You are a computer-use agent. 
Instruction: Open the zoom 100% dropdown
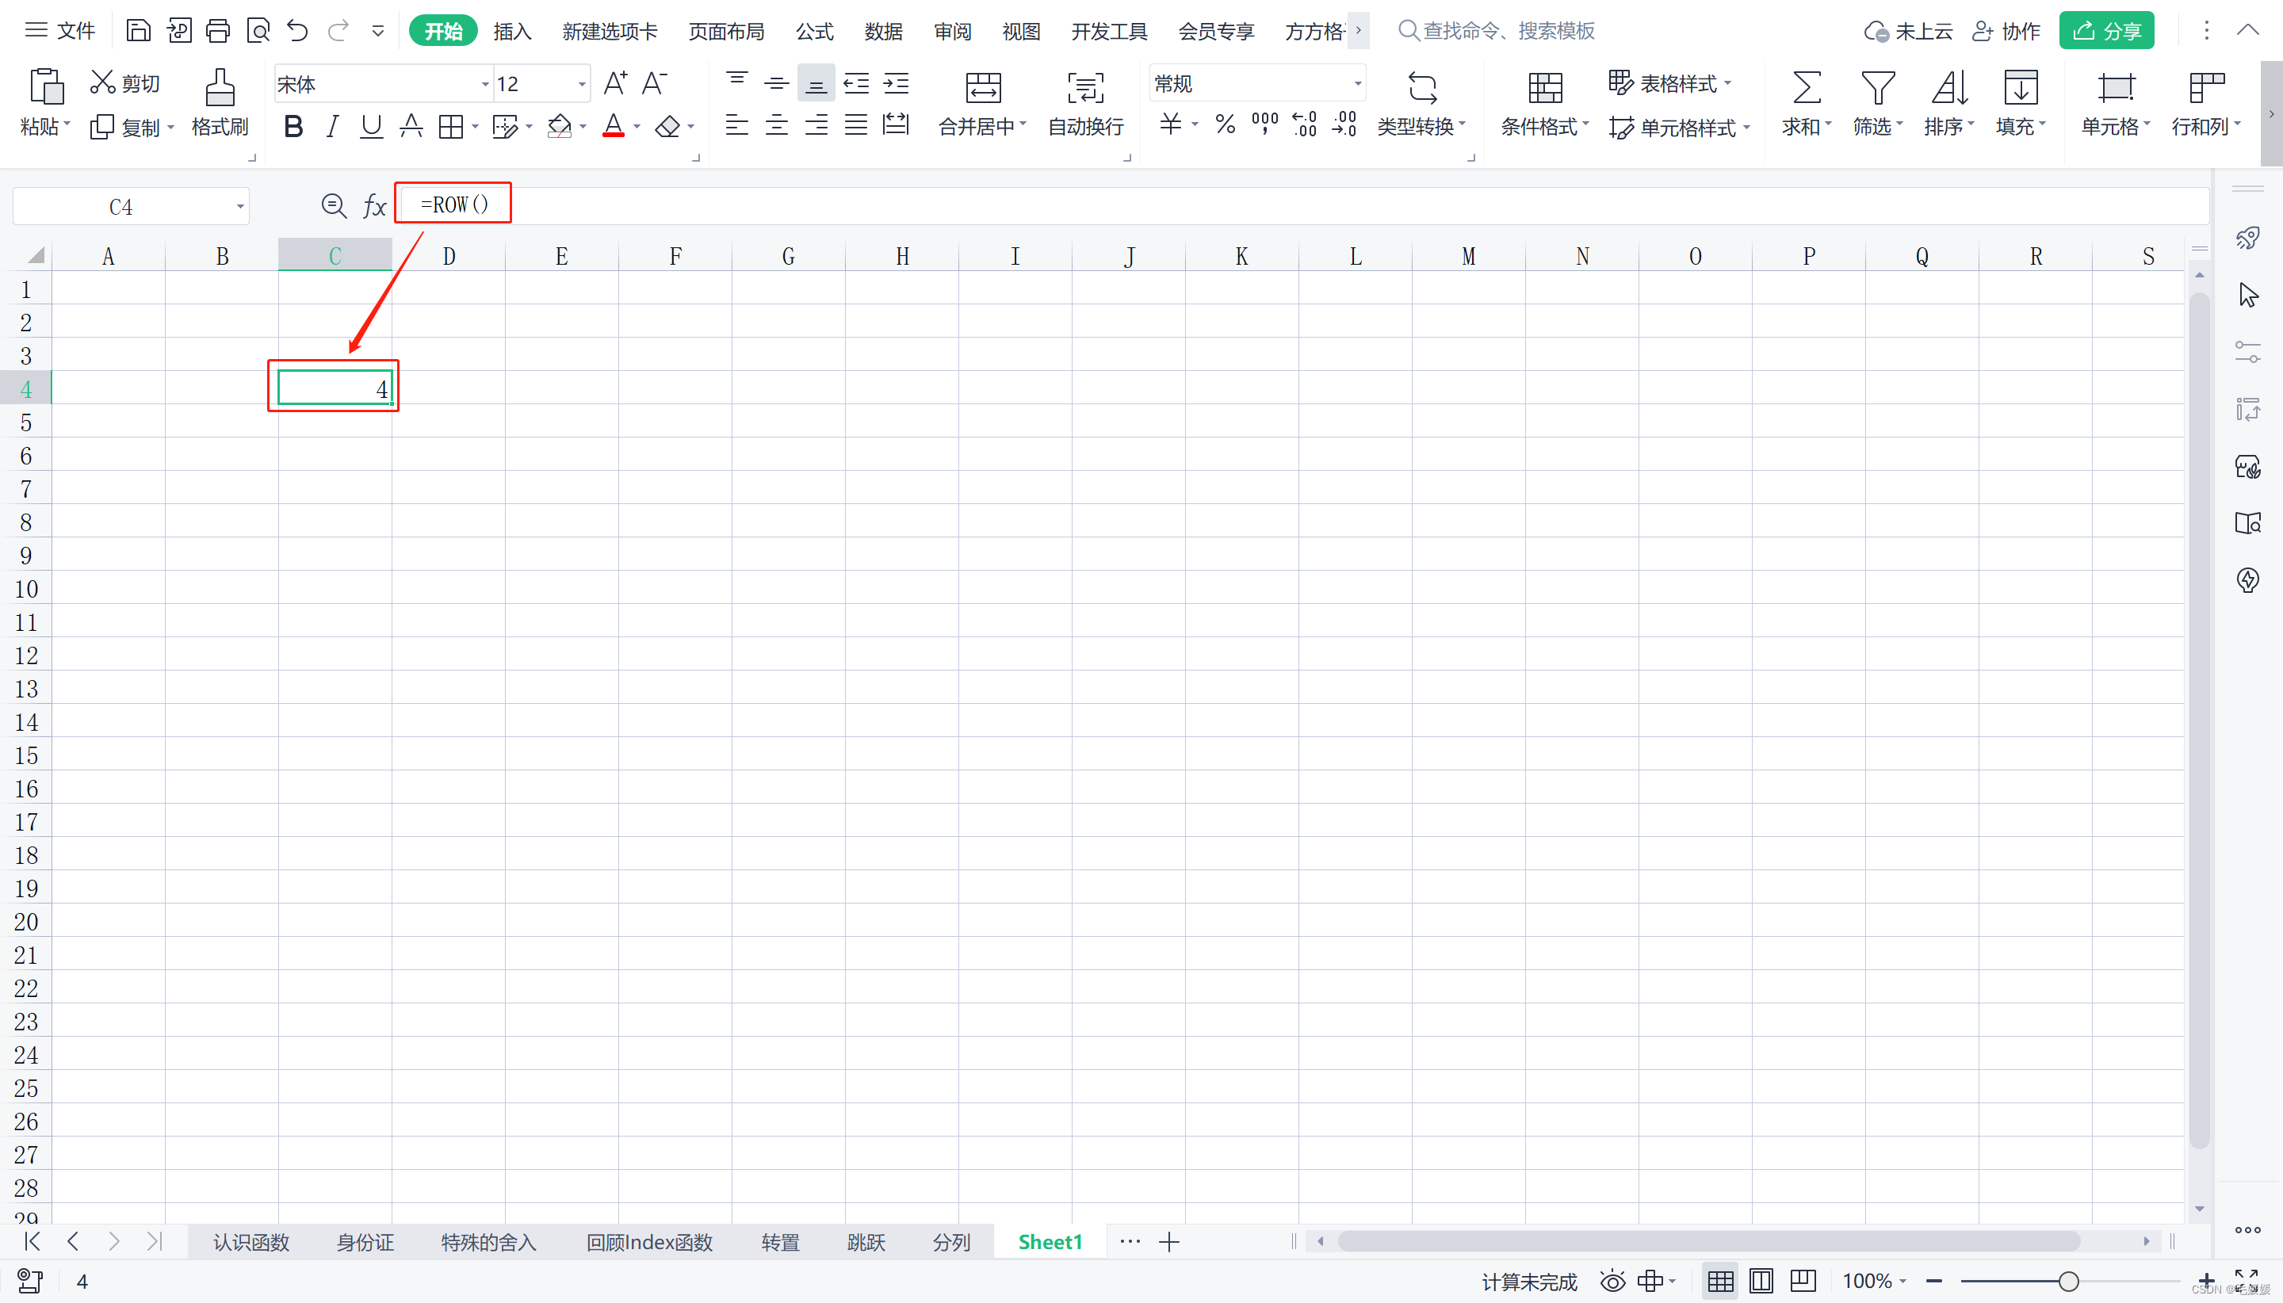pos(1902,1282)
